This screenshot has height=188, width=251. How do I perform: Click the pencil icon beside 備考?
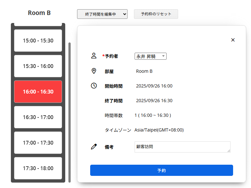pyautogui.click(x=94, y=147)
